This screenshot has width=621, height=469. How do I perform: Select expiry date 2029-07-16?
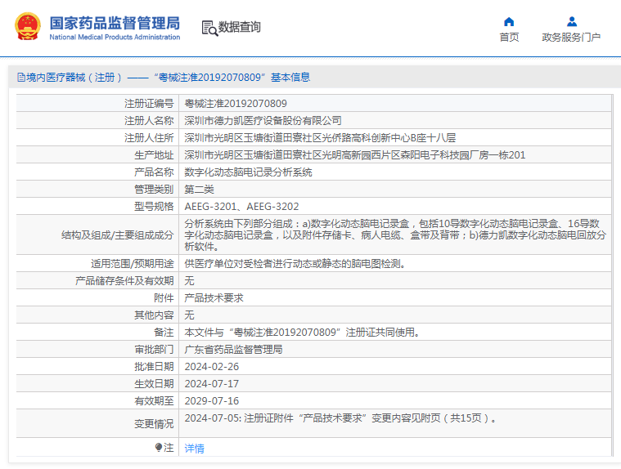(212, 401)
